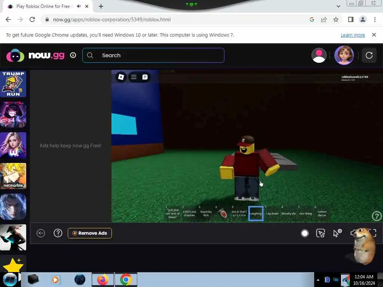Select the "race thing" hotbar slot

(305, 213)
